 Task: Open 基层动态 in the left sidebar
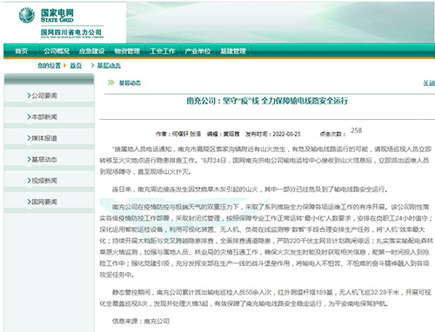(44, 159)
